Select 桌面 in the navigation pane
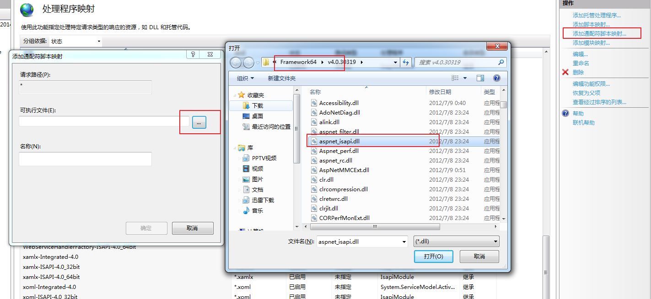Screen dimensions: 651x299 click(x=257, y=116)
